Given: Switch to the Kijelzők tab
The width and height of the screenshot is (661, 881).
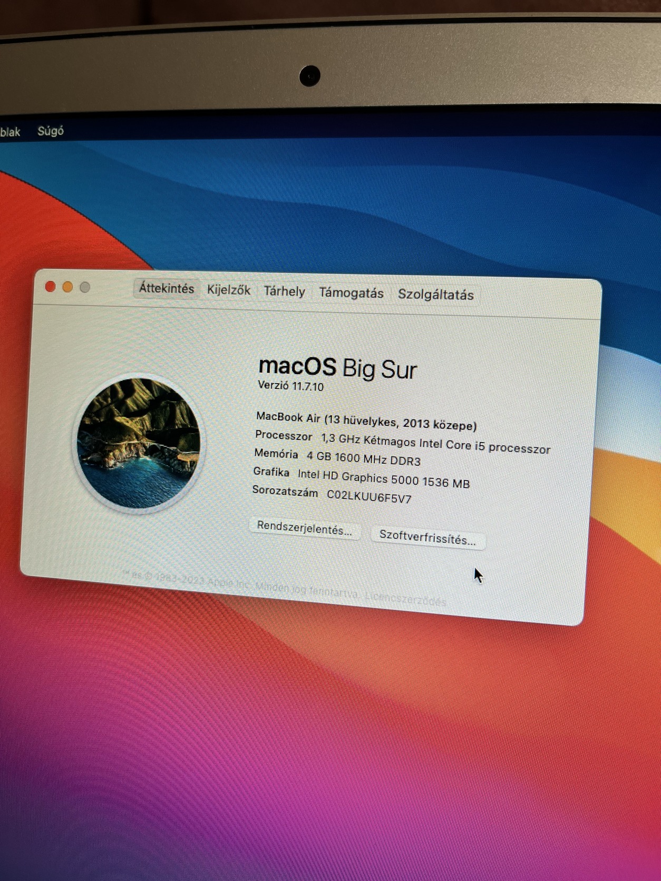Looking at the screenshot, I should tap(229, 290).
